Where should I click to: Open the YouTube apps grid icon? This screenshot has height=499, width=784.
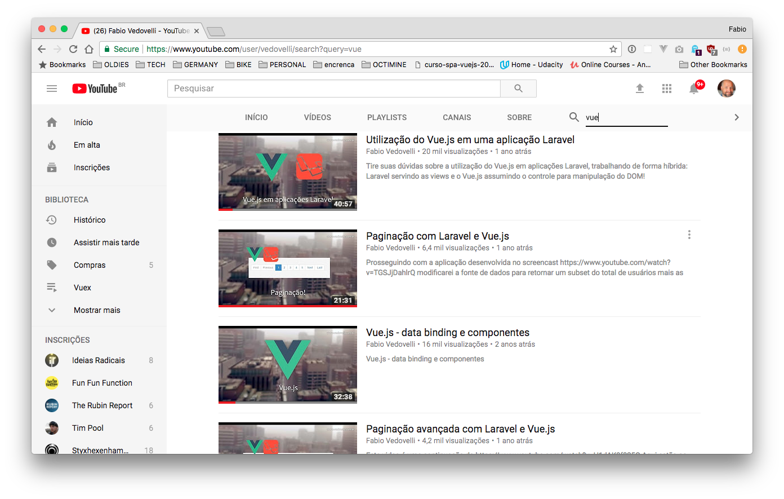pyautogui.click(x=667, y=89)
